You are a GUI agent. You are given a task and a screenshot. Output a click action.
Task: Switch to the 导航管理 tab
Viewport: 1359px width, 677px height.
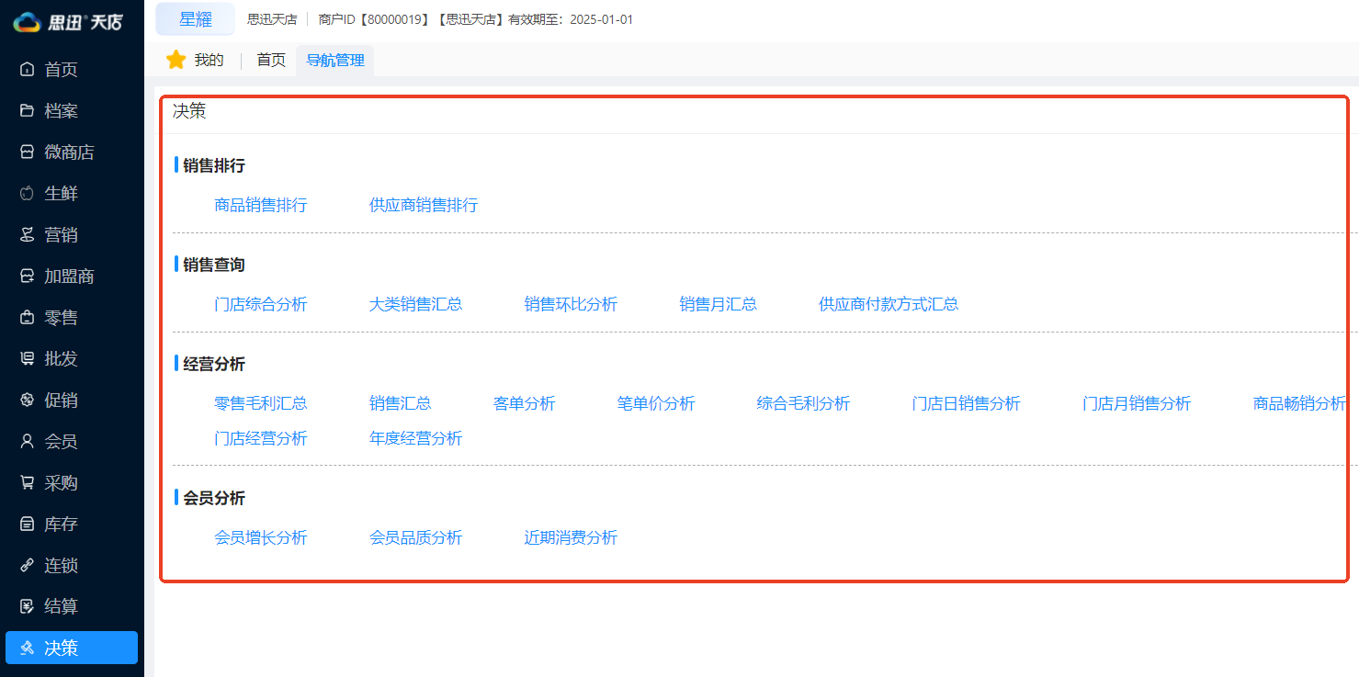coord(334,59)
